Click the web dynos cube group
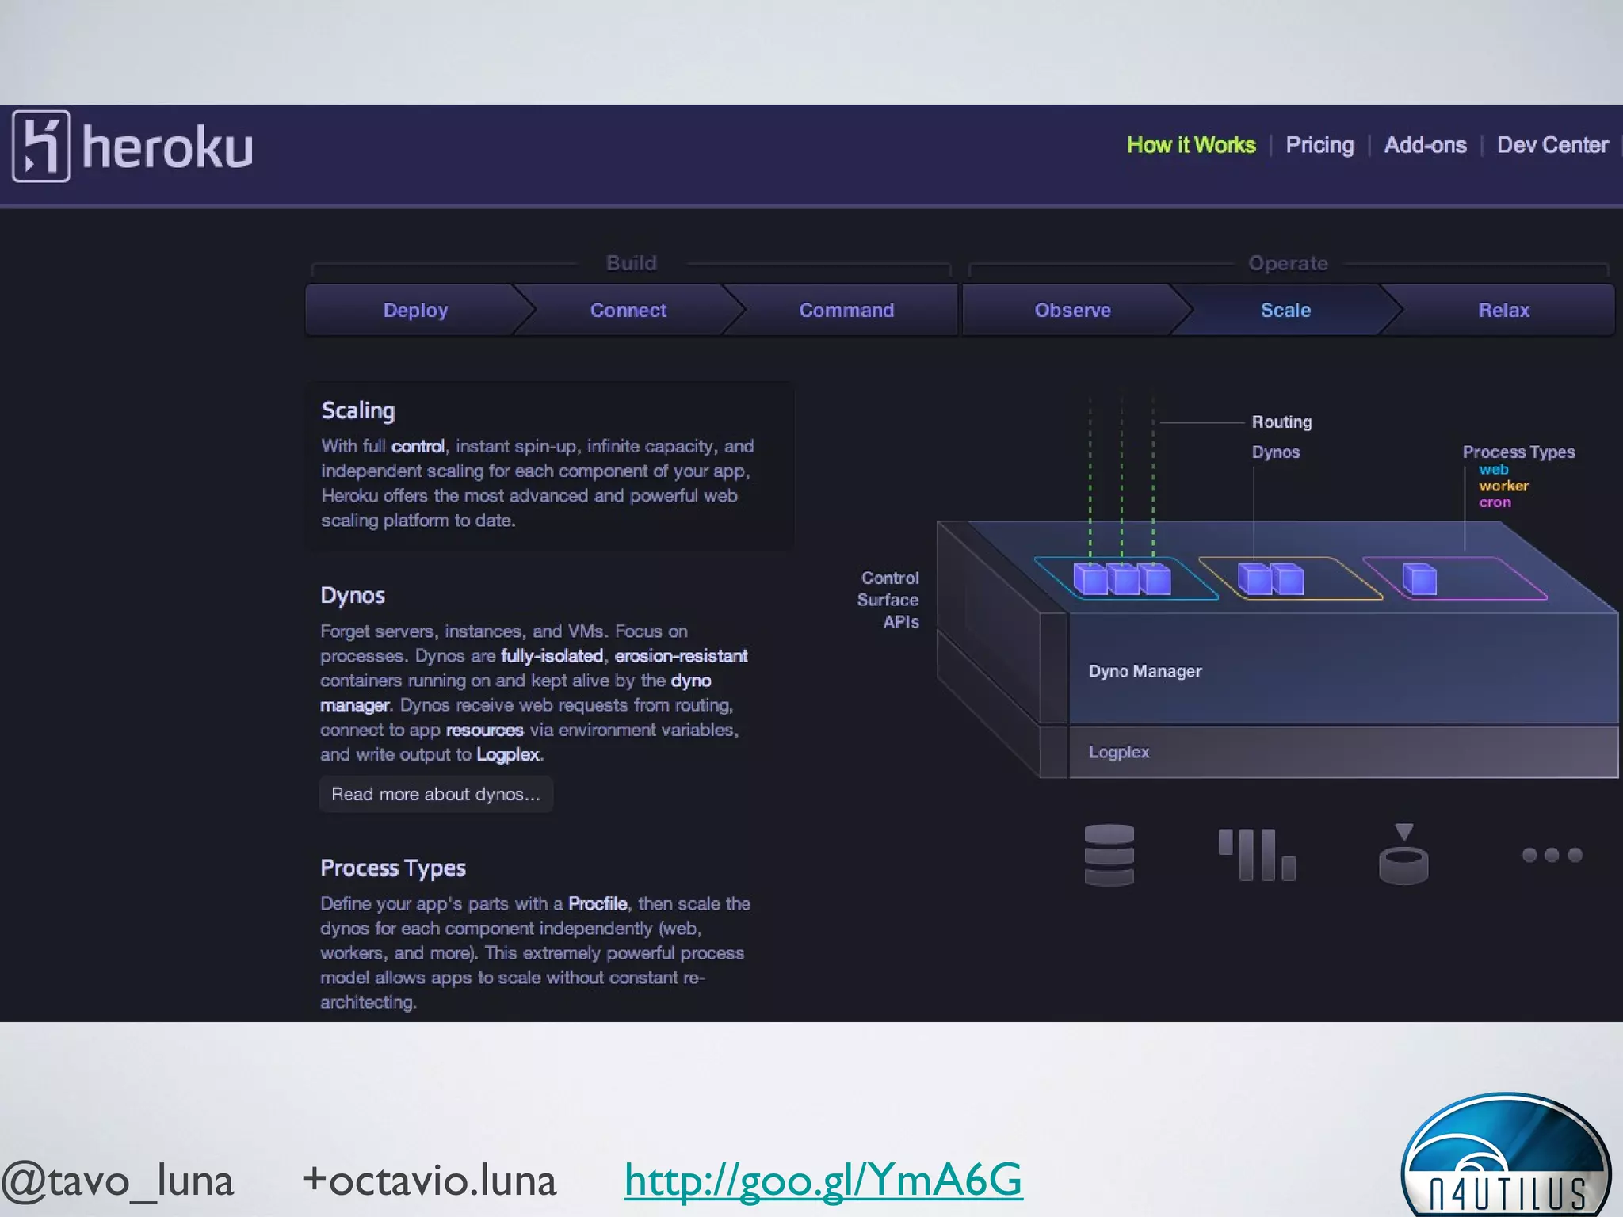Viewport: 1623px width, 1217px height. click(1121, 579)
